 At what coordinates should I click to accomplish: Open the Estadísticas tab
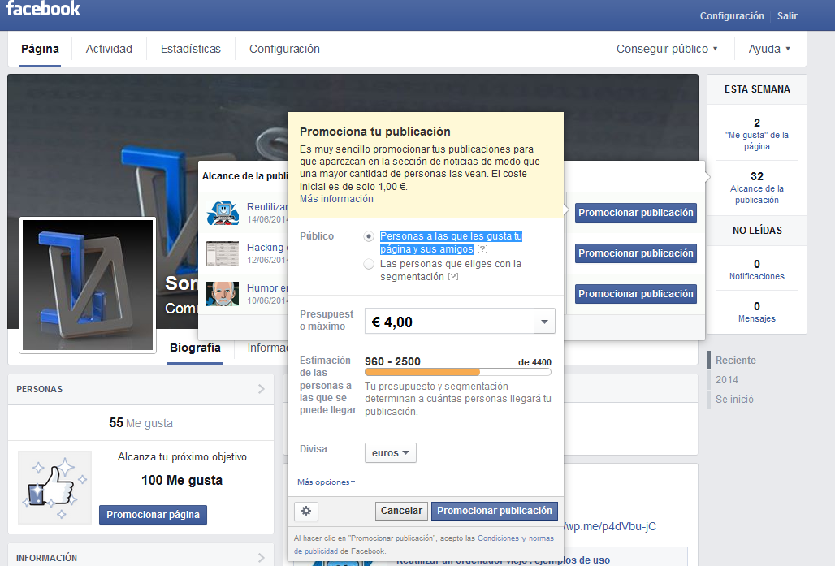coord(191,49)
